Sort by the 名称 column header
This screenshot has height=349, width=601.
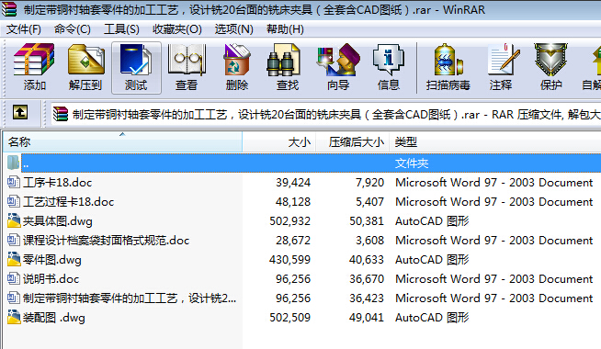(x=122, y=142)
